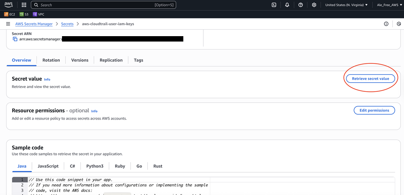Go to the Secrets breadcrumb link
The height and width of the screenshot is (195, 404).
(x=67, y=24)
